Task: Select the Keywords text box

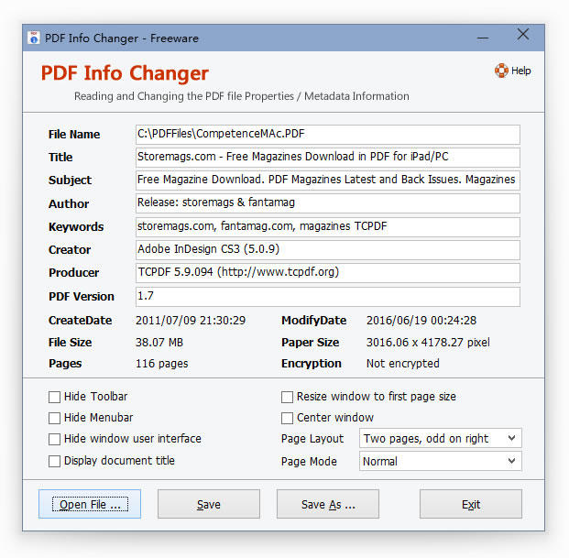Action: pos(327,226)
